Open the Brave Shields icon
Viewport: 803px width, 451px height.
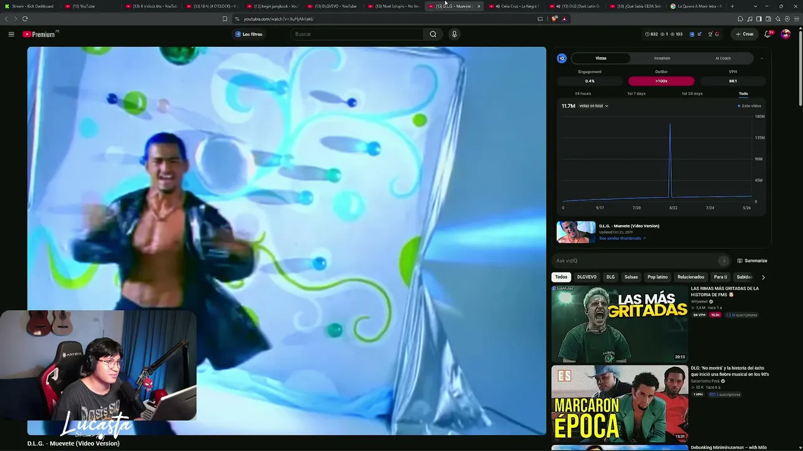click(554, 19)
